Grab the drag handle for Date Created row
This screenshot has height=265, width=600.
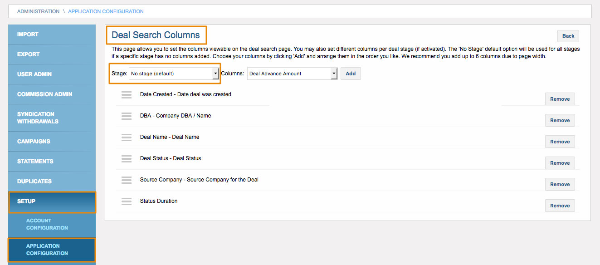127,95
